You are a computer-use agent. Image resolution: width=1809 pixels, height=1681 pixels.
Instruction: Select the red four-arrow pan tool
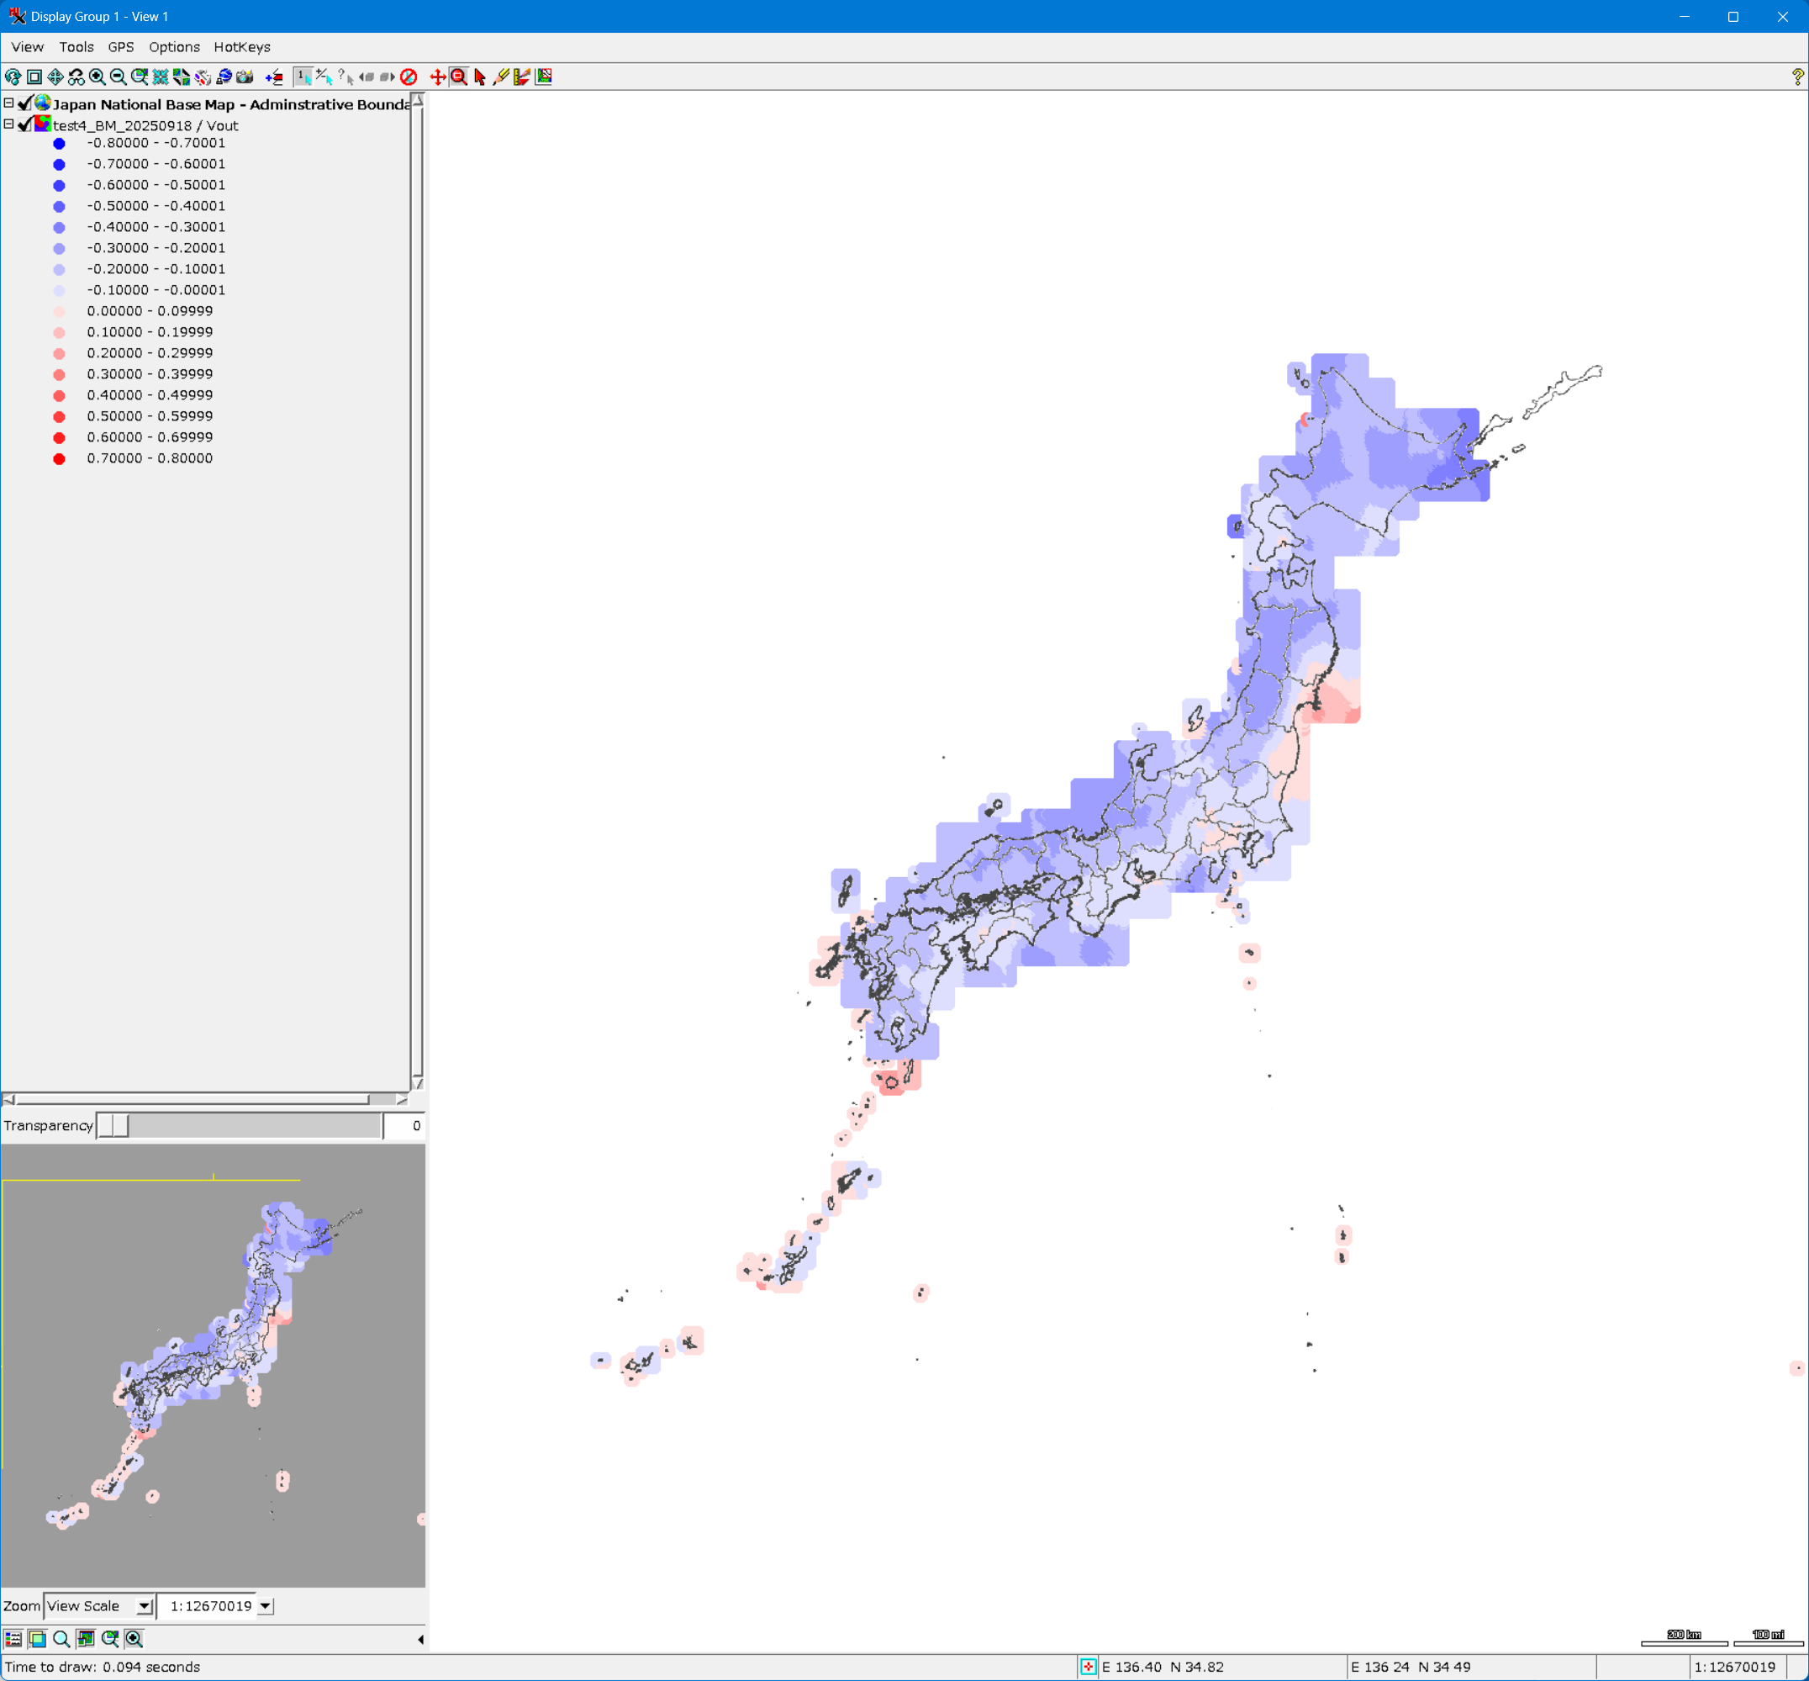click(x=437, y=77)
